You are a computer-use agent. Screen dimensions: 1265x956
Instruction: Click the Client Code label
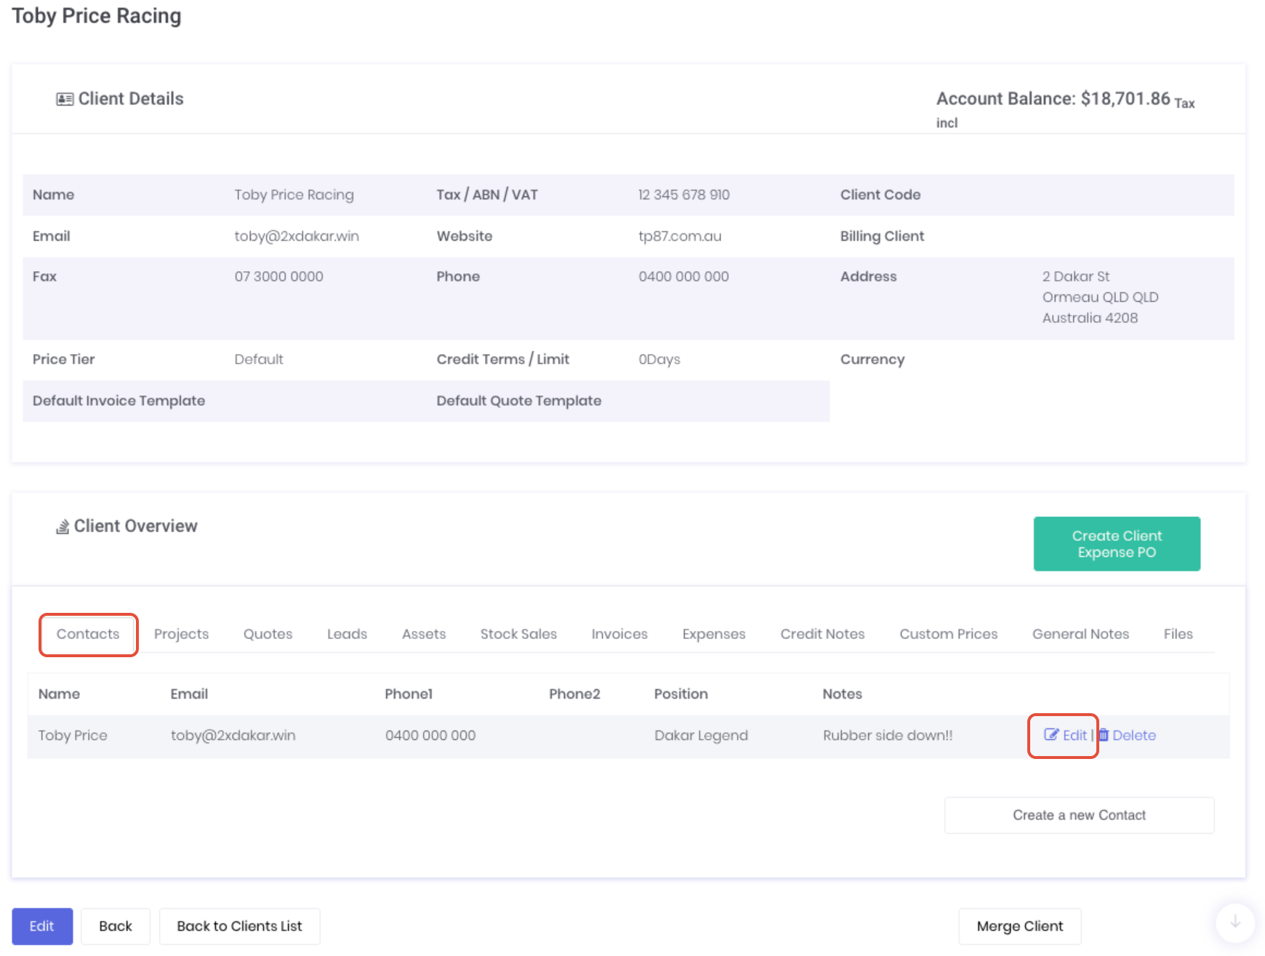tap(880, 195)
